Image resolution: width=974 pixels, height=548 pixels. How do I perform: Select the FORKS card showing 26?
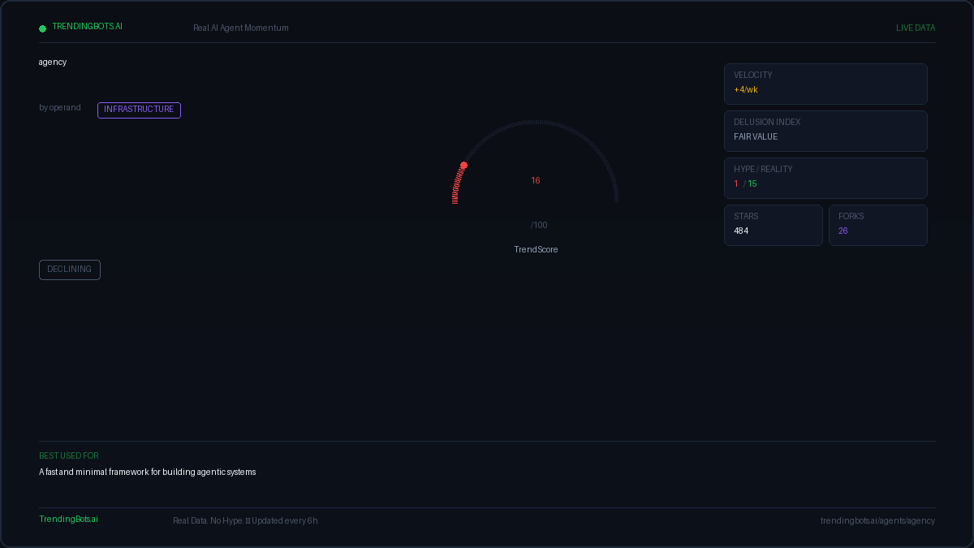(x=878, y=225)
